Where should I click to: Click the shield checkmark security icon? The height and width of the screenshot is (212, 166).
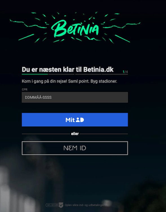61,205
